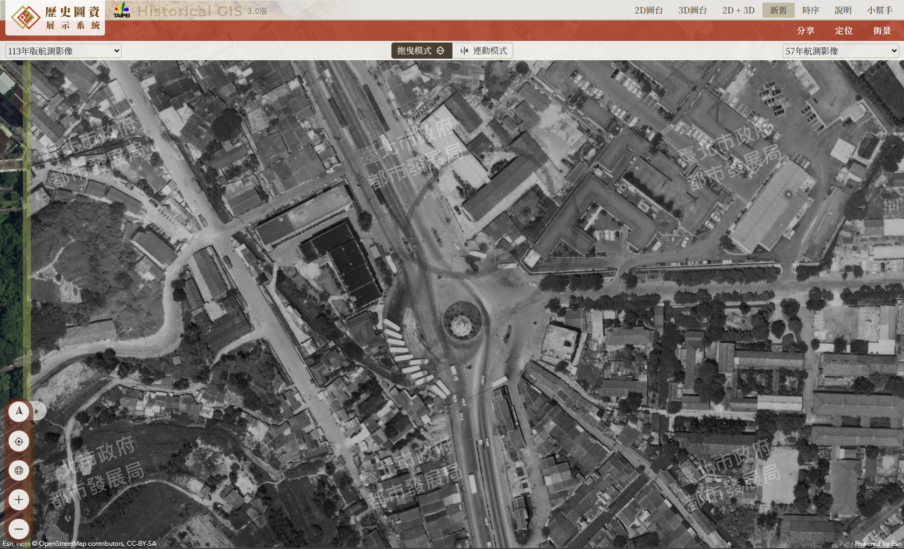Zoom out with the minus button
Screen dimensions: 904x549
tap(19, 529)
